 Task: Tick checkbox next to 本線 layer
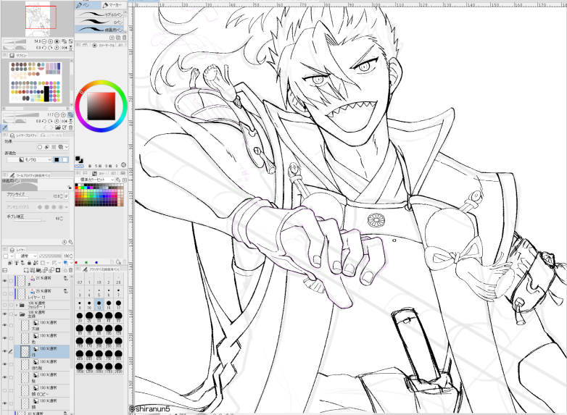[11, 325]
